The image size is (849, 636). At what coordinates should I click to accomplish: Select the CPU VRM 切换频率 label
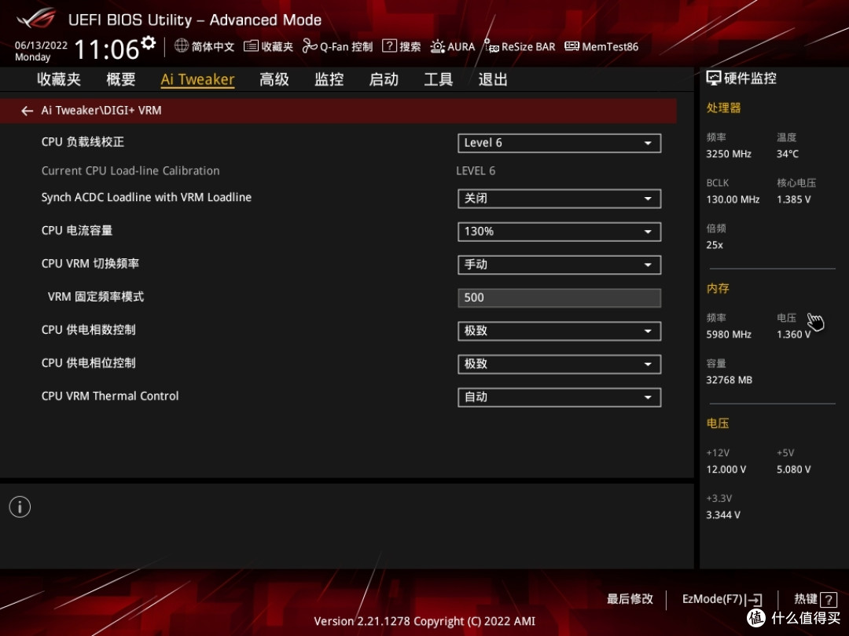click(x=90, y=263)
